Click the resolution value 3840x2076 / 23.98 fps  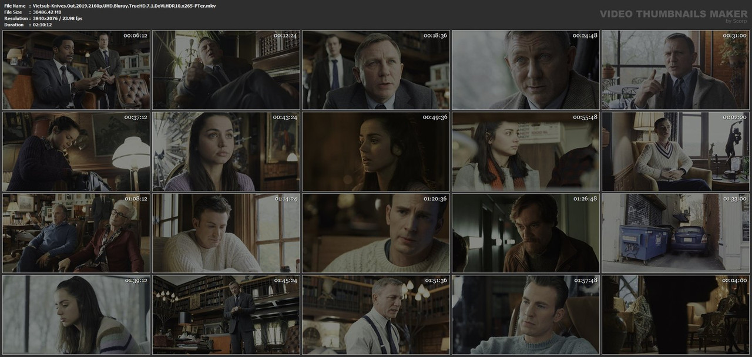pyautogui.click(x=58, y=18)
